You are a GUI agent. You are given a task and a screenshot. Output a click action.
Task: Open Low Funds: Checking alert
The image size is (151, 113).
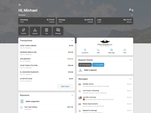click(105, 92)
